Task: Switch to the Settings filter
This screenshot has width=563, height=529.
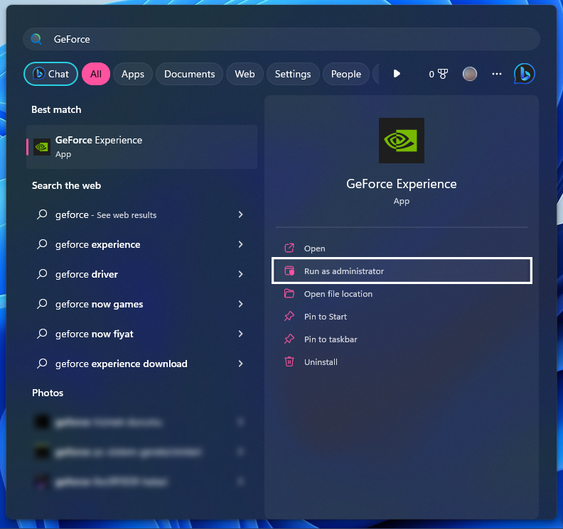Action: (x=293, y=74)
